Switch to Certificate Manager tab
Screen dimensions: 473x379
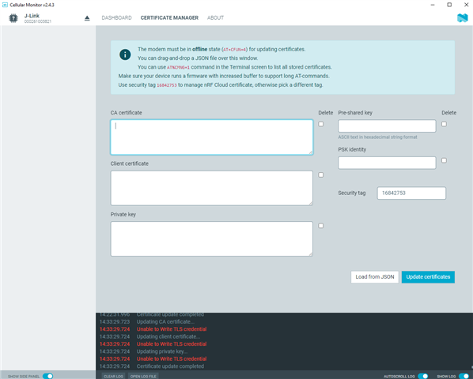pyautogui.click(x=169, y=17)
